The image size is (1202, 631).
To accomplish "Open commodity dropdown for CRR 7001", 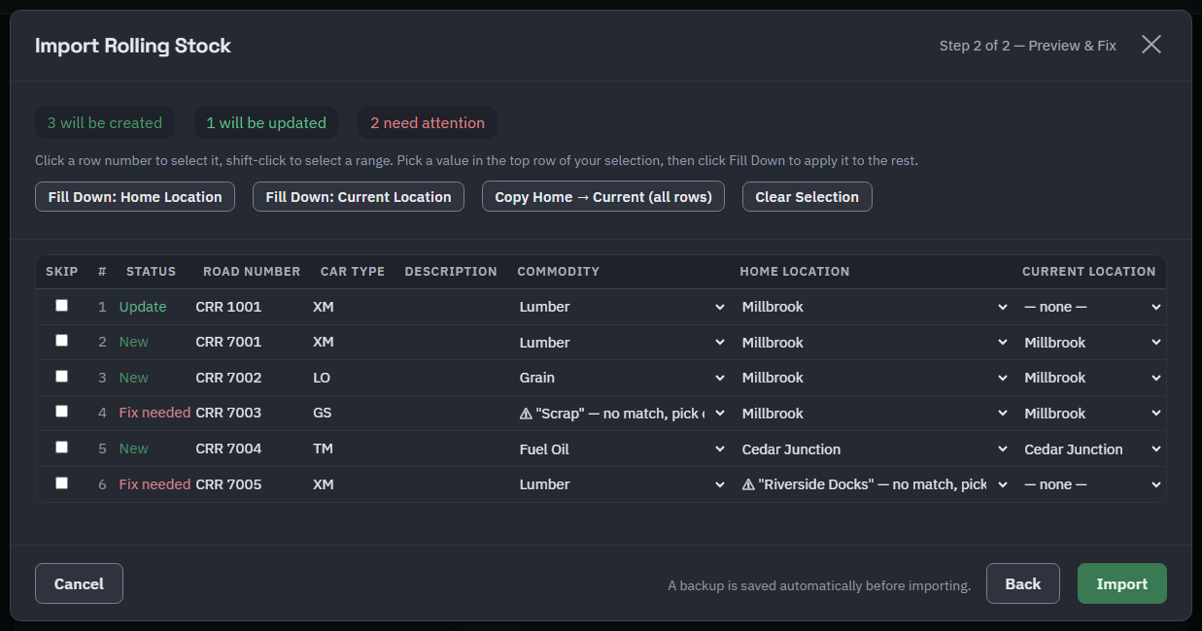I will (622, 343).
